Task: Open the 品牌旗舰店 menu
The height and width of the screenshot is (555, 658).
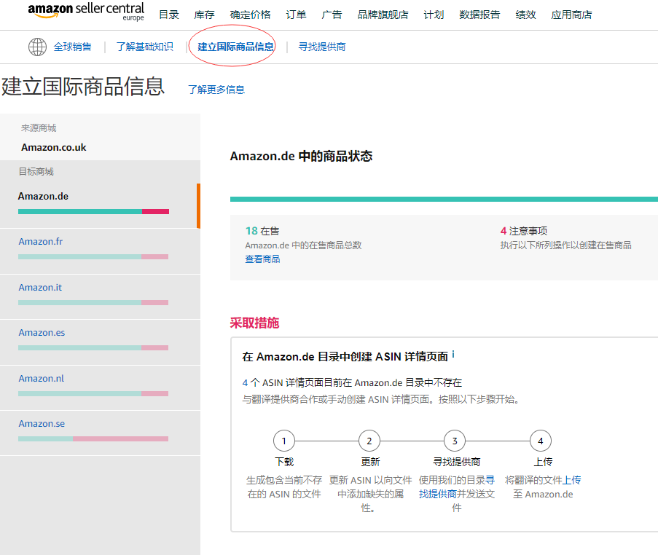Action: 383,15
